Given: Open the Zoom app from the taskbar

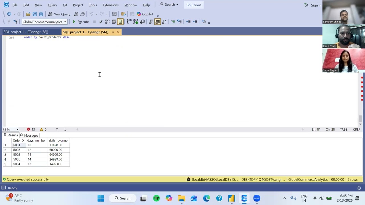Looking at the screenshot, I should pyautogui.click(x=257, y=198).
